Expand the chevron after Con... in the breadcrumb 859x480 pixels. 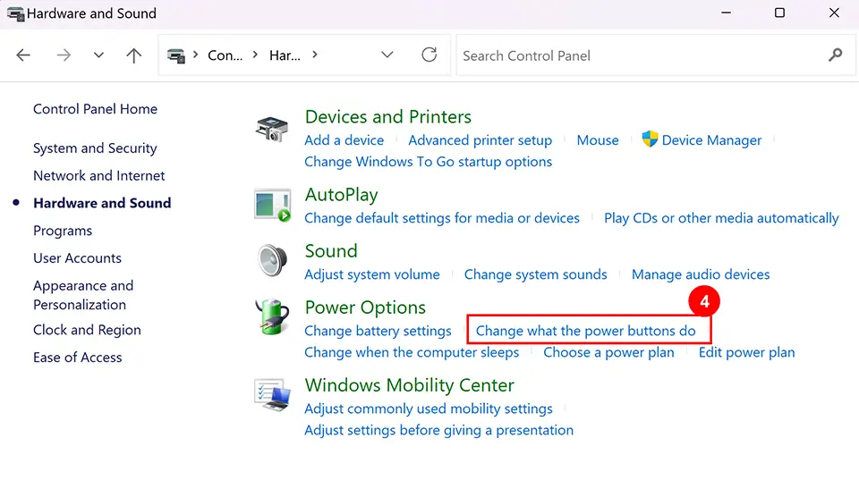[255, 55]
